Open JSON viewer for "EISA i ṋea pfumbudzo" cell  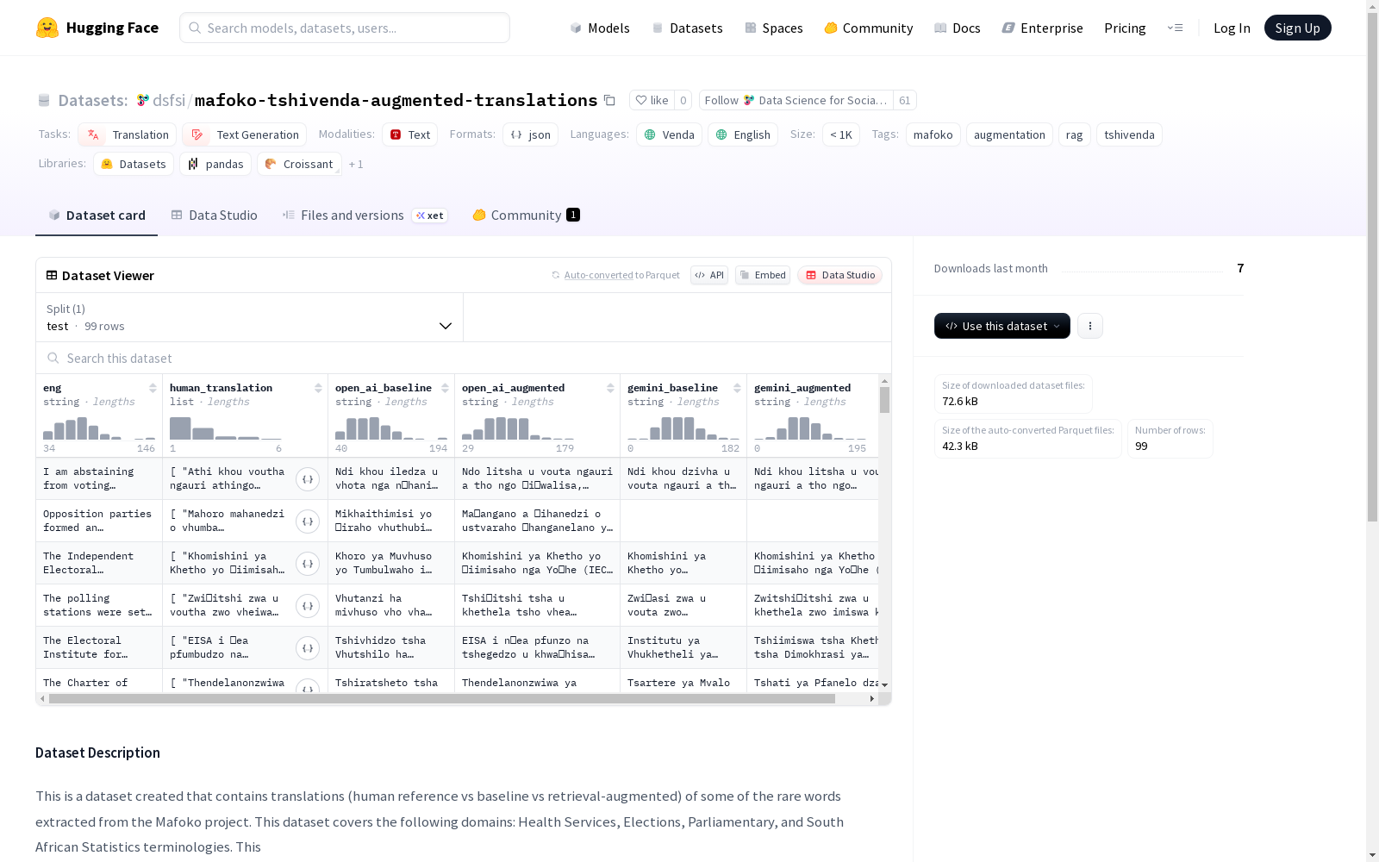308,648
